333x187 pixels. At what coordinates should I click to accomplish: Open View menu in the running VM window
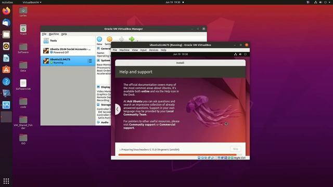[x=135, y=50]
